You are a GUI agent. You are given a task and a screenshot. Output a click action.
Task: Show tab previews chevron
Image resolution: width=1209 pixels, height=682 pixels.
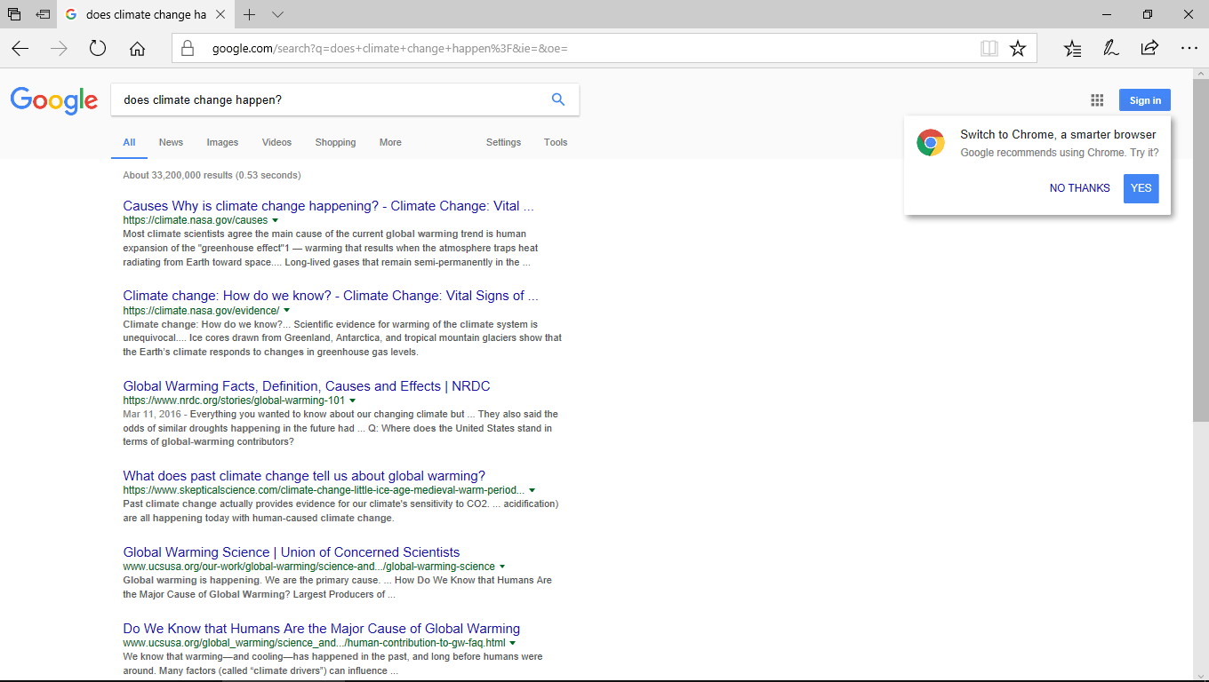[x=278, y=14]
